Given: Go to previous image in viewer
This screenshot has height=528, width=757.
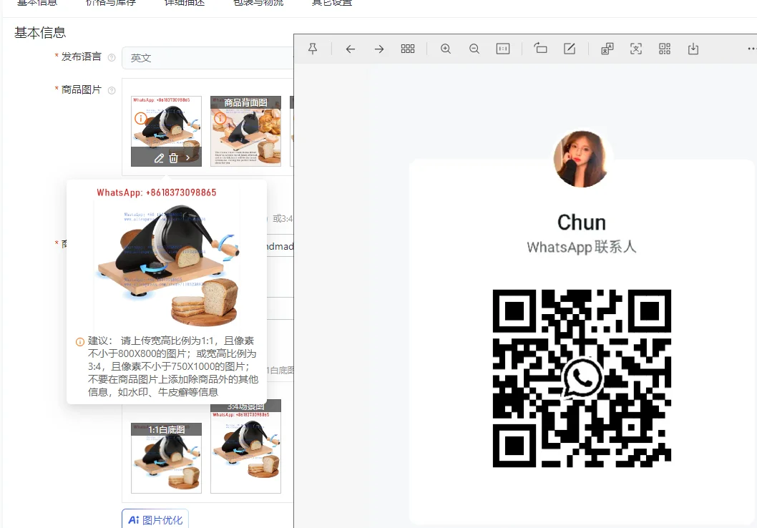Looking at the screenshot, I should pos(351,49).
